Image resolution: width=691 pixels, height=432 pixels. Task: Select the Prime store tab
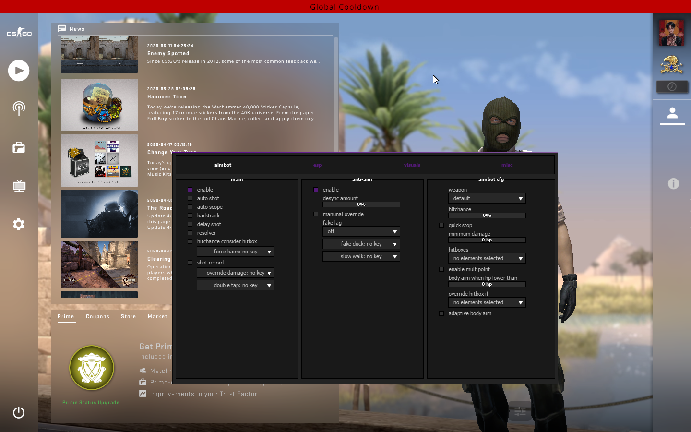66,316
